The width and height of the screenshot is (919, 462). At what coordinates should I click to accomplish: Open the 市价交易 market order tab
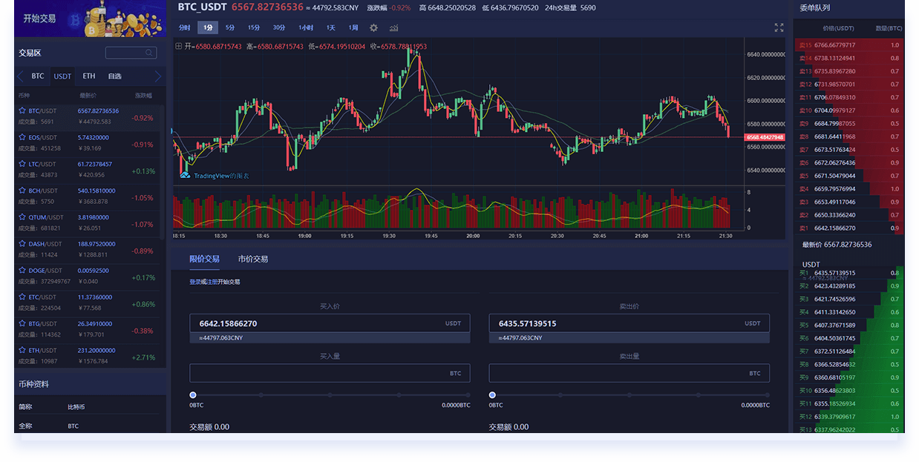252,259
